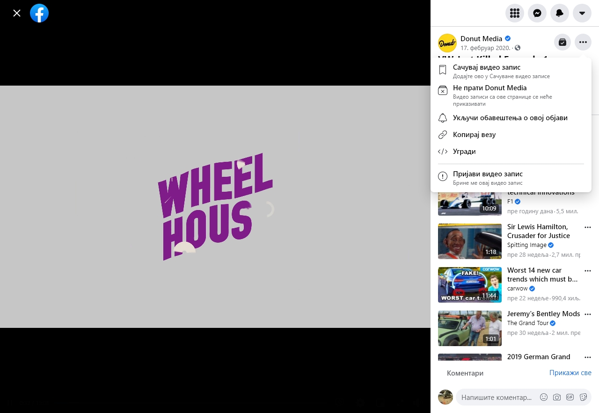Open the notifications bell icon
599x413 pixels.
(x=560, y=13)
